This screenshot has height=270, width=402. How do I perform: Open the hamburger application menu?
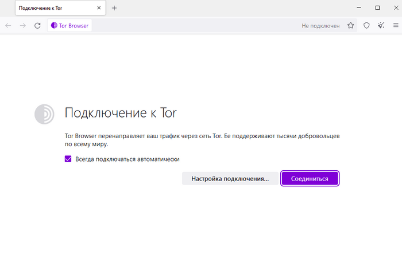pos(396,25)
